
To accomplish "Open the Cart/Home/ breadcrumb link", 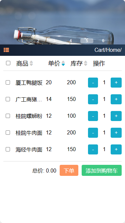I will click(x=108, y=50).
